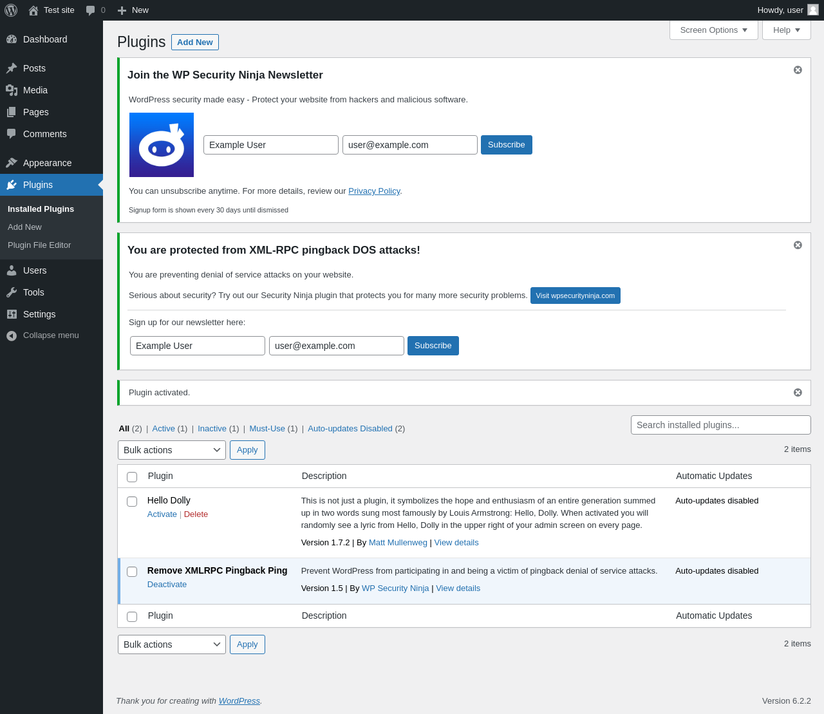Click the Pages icon in sidebar
Viewport: 824px width, 714px height.
(12, 112)
